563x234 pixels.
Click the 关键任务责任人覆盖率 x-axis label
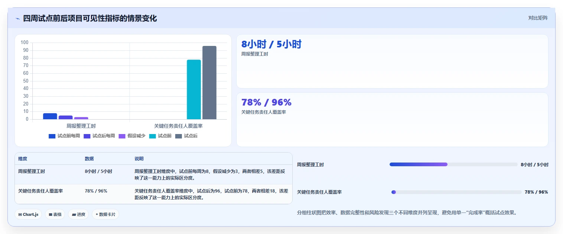[178, 126]
